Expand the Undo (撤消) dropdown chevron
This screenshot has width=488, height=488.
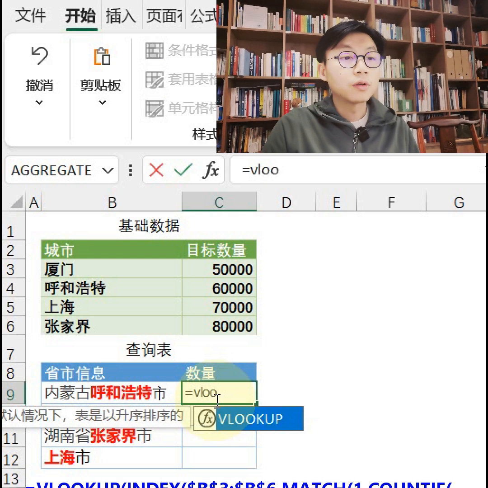point(39,103)
